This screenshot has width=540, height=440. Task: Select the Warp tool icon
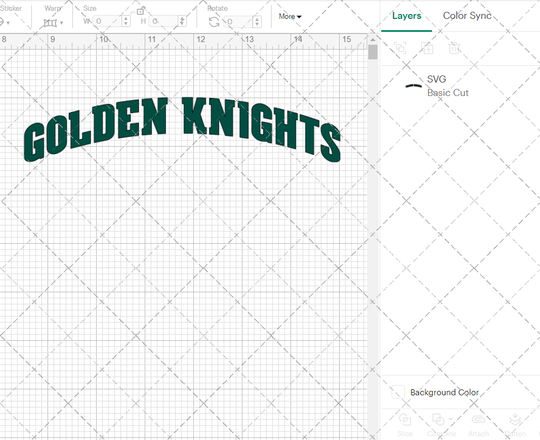point(50,22)
